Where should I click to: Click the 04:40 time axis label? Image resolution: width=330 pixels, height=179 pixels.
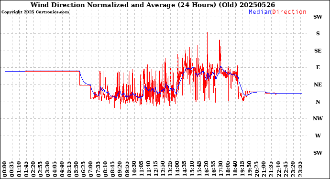(x=62, y=169)
